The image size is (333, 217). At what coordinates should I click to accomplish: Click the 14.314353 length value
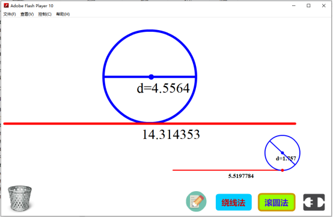pyautogui.click(x=171, y=135)
